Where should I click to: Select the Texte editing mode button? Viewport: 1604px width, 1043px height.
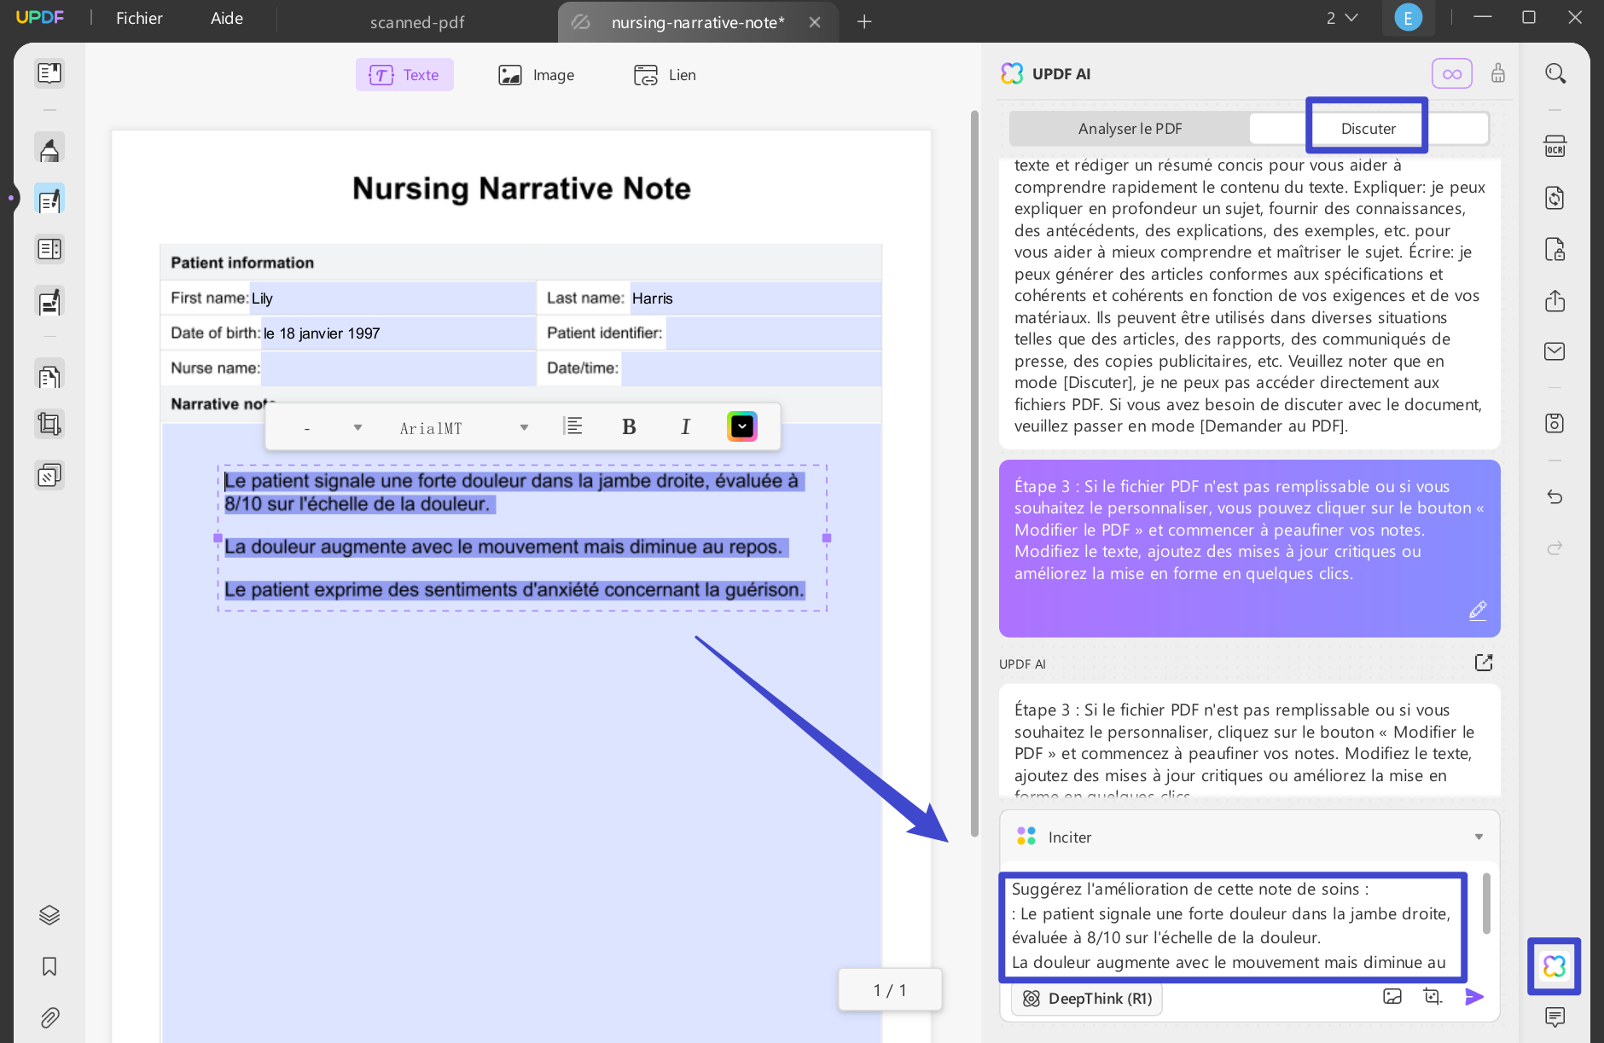tap(404, 74)
